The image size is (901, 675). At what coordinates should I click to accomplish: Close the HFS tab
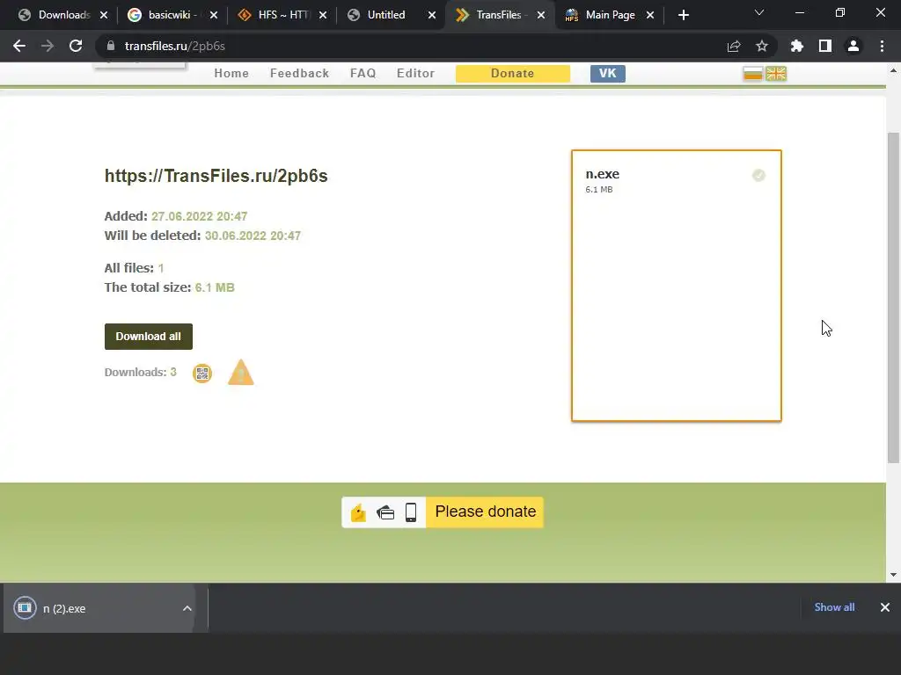[x=322, y=15]
